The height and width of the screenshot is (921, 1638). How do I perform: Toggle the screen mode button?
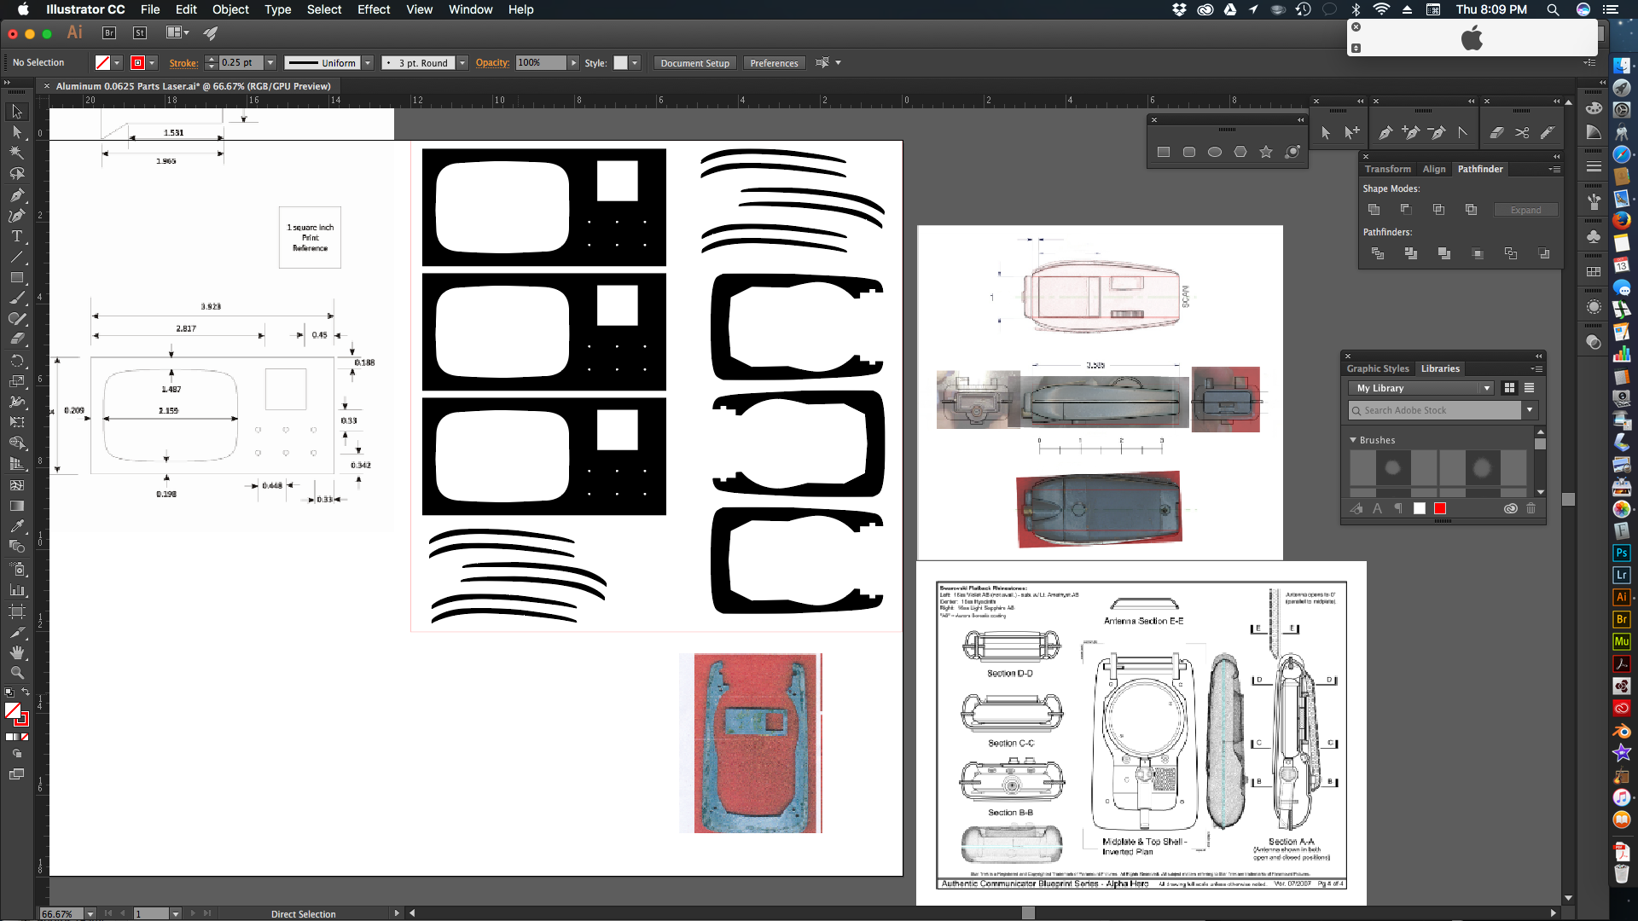(16, 774)
